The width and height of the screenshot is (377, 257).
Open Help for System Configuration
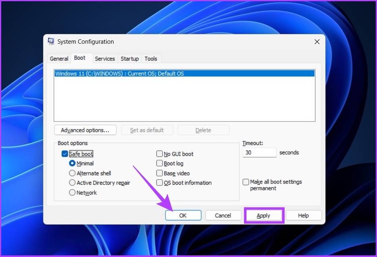point(304,215)
